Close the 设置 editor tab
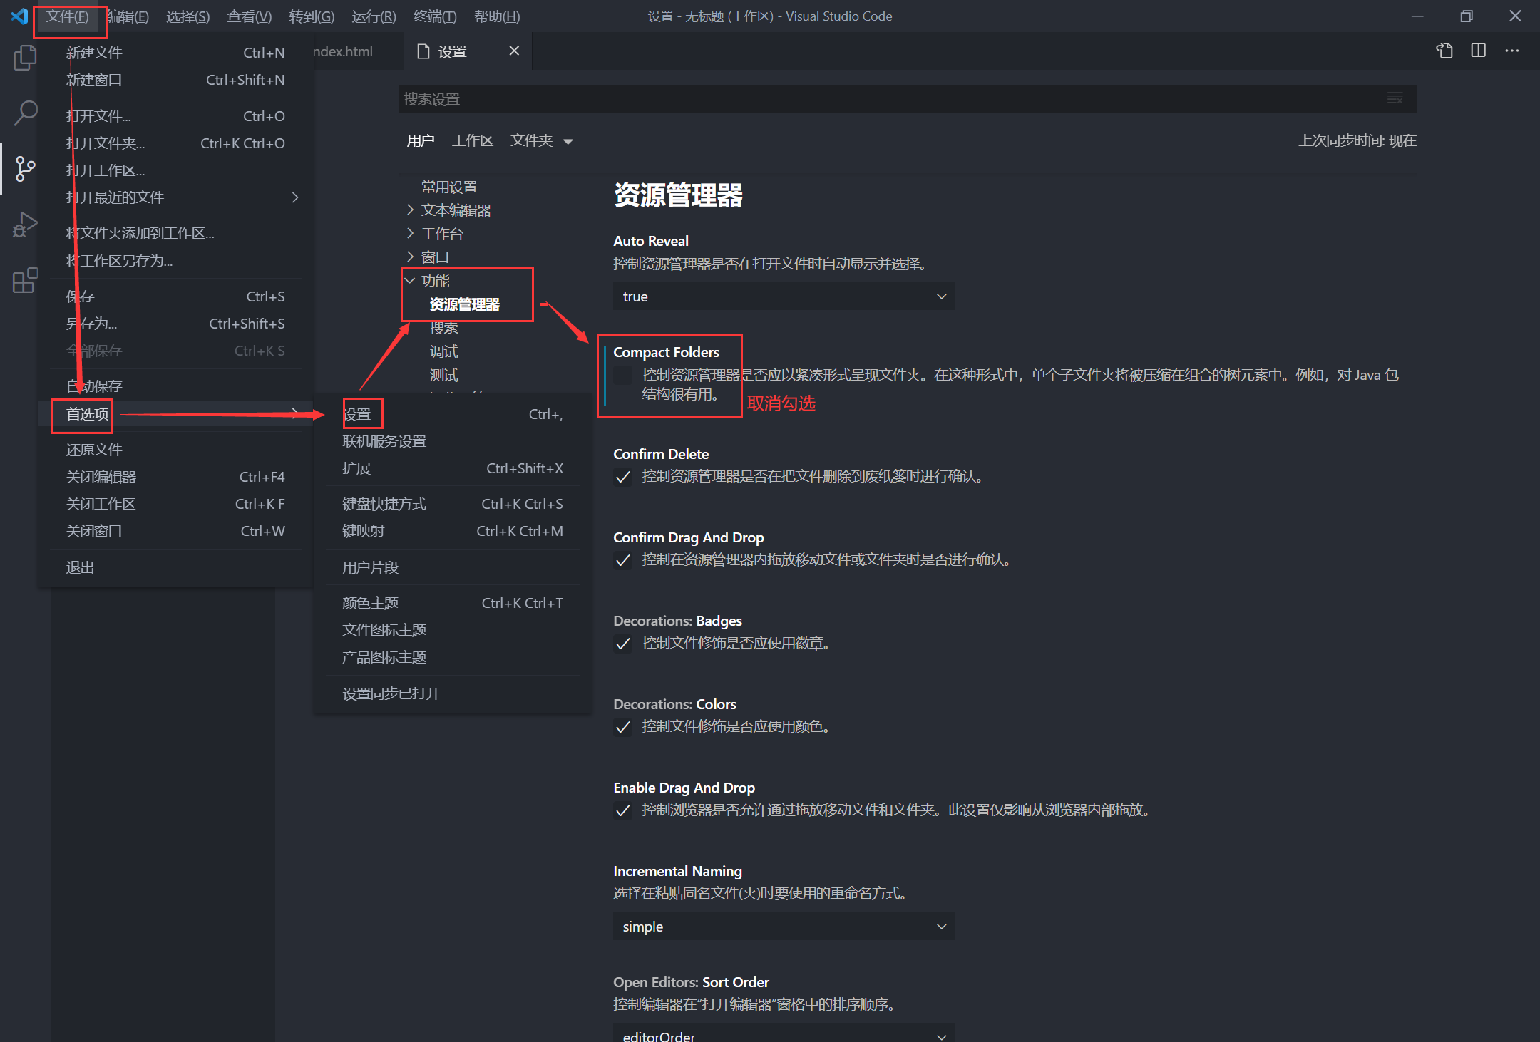The width and height of the screenshot is (1540, 1042). pos(514,51)
